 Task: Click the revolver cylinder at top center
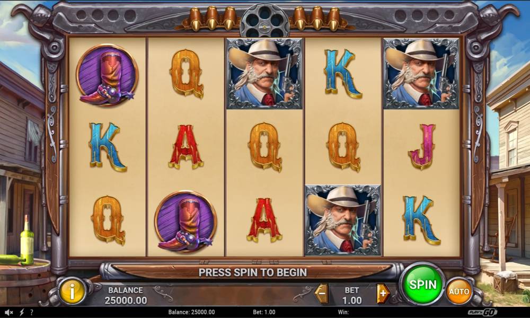coord(264,21)
